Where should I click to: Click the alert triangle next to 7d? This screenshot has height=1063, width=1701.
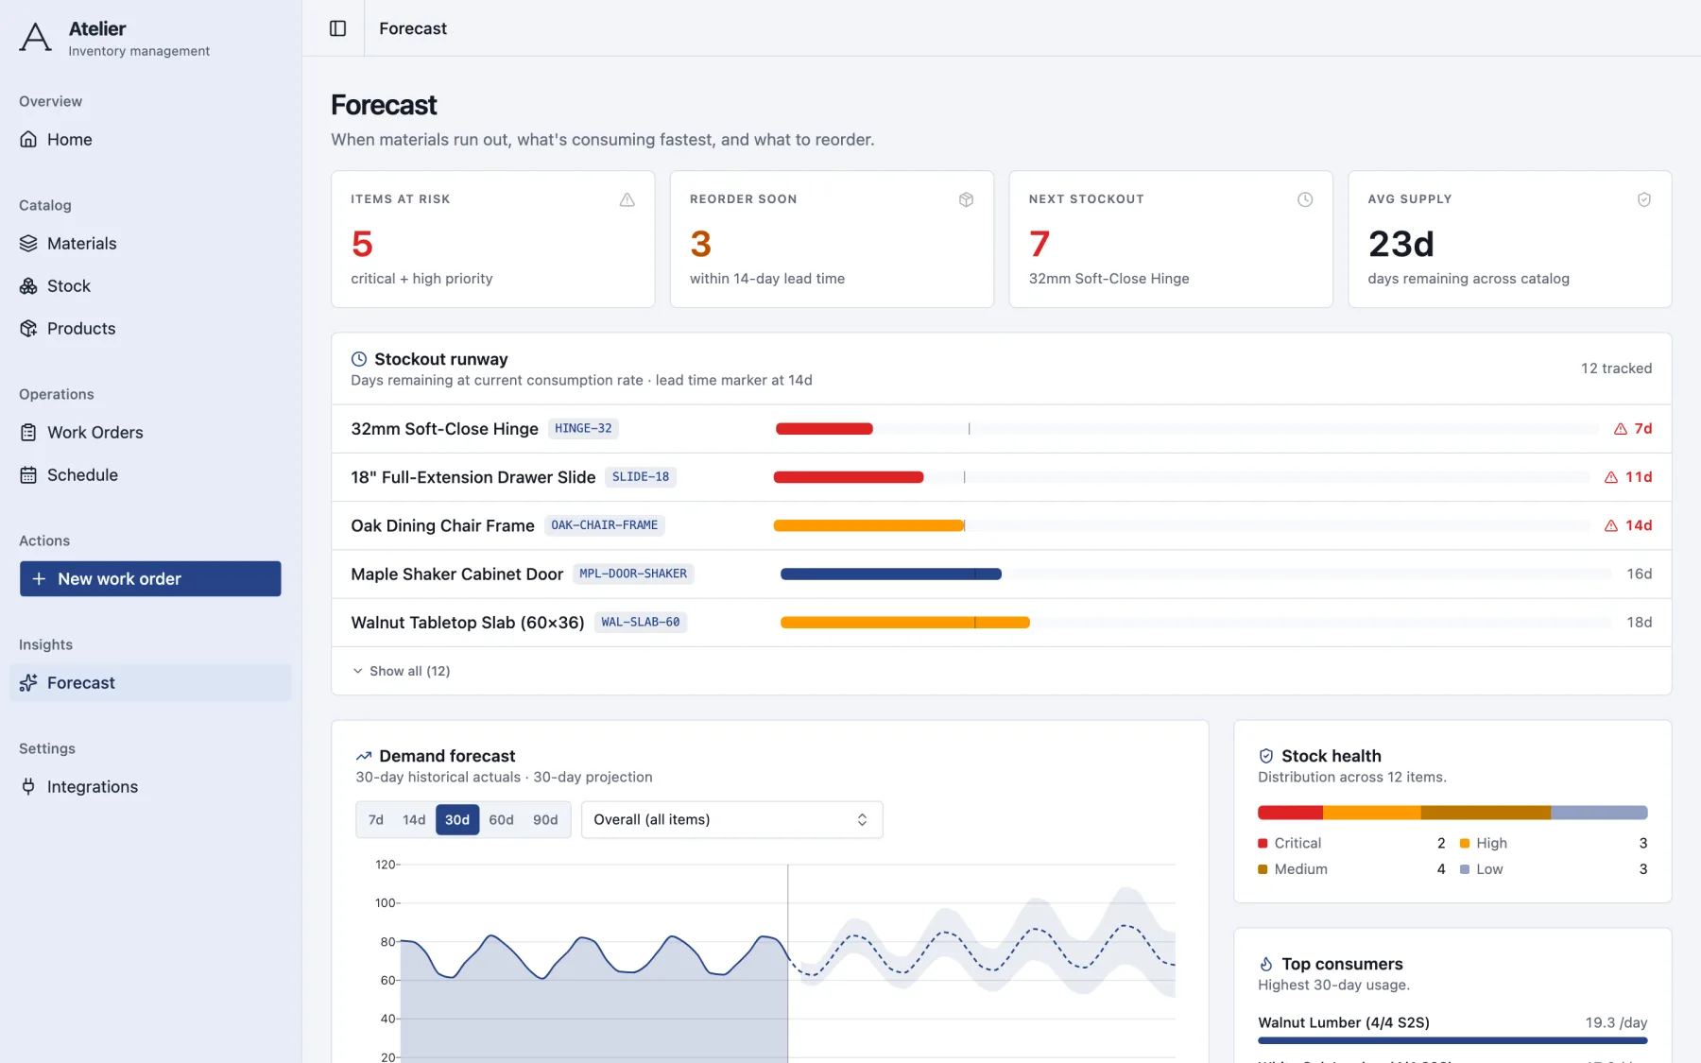(1621, 429)
